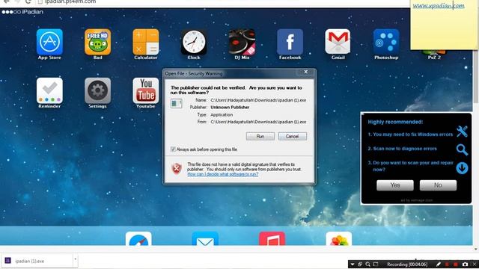Screen dimensions: 479x269
Task: Click the pencil annotate icon on recorder bar
Action: [x=439, y=264]
